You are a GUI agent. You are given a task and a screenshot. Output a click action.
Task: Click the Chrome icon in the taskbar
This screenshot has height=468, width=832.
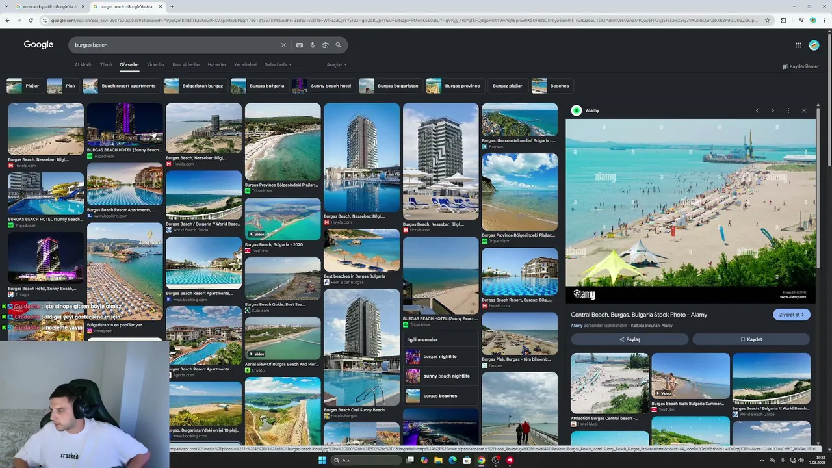[x=481, y=460]
